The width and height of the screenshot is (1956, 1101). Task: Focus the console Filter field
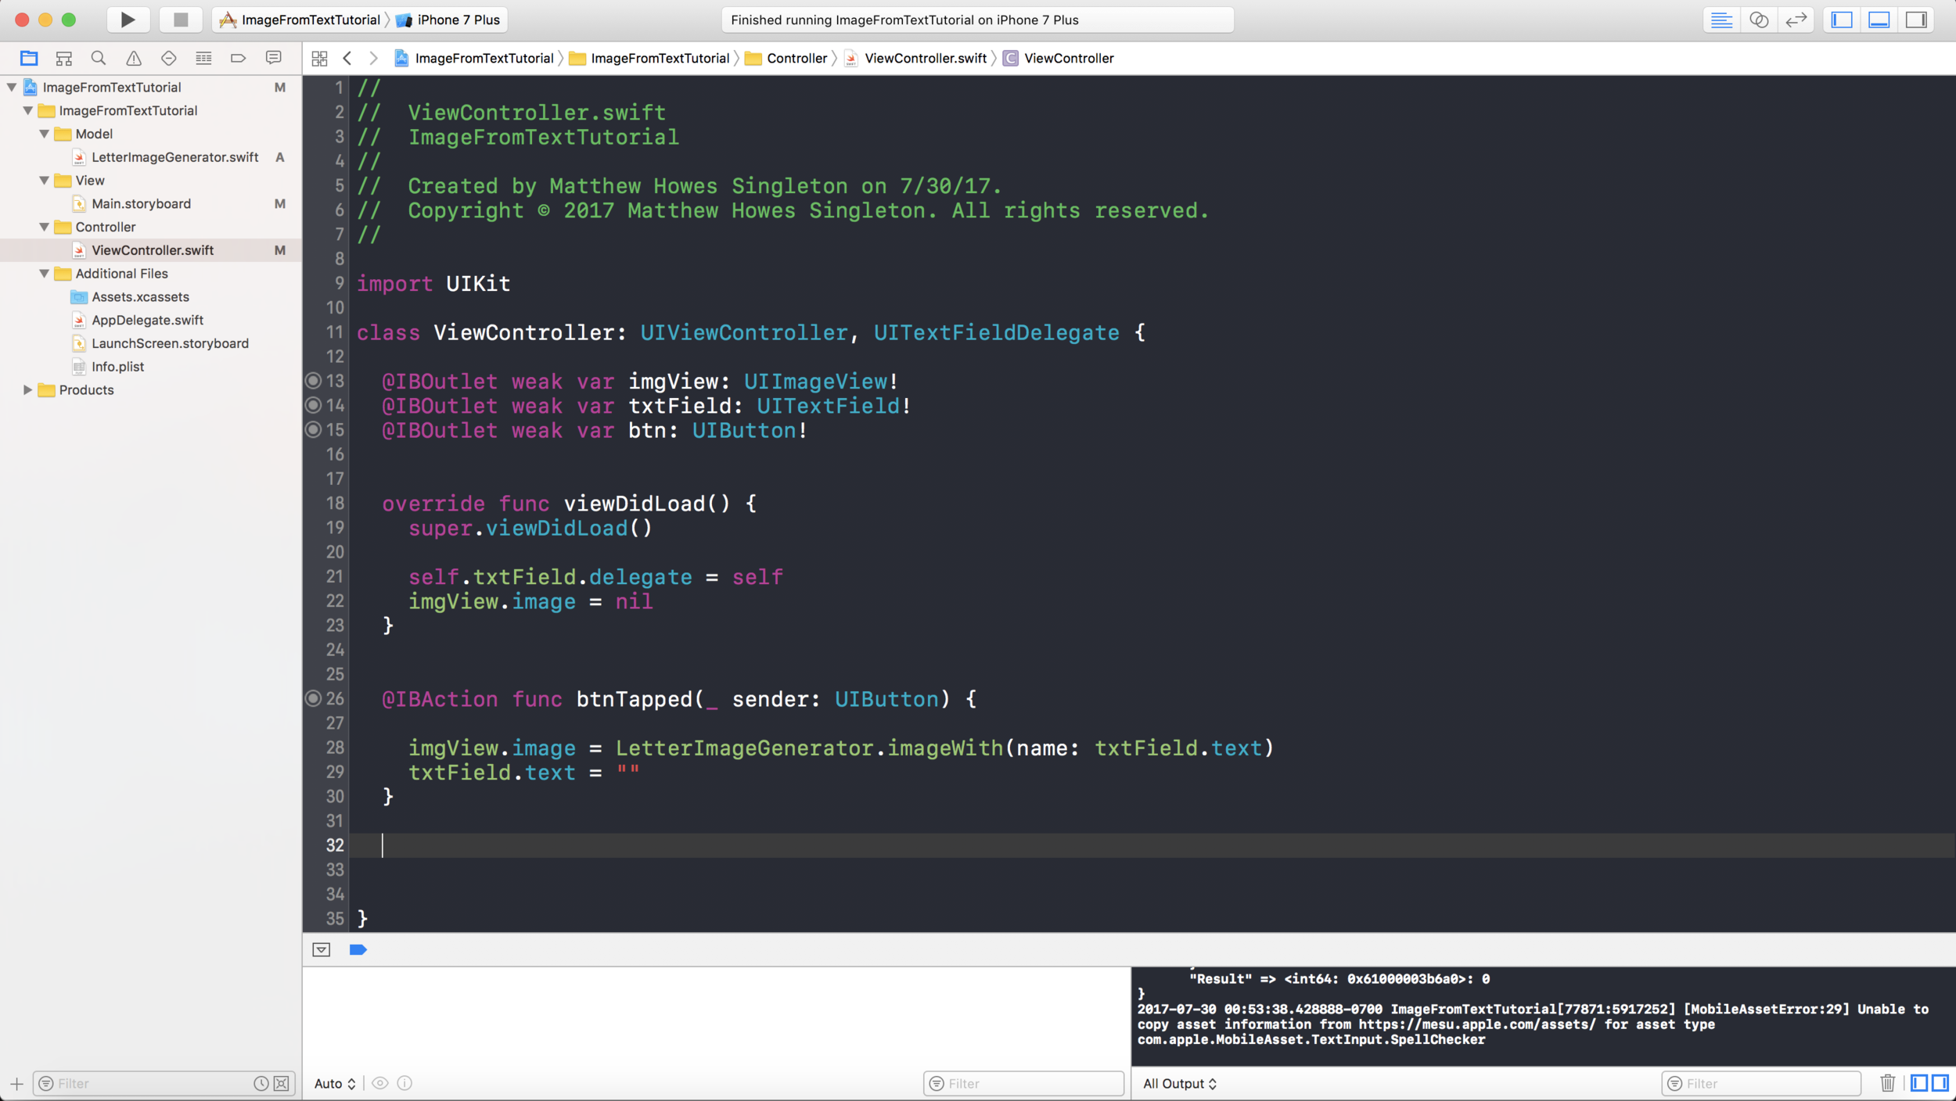(x=1761, y=1083)
